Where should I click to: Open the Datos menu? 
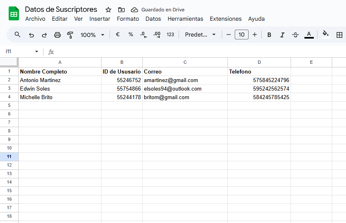(153, 19)
